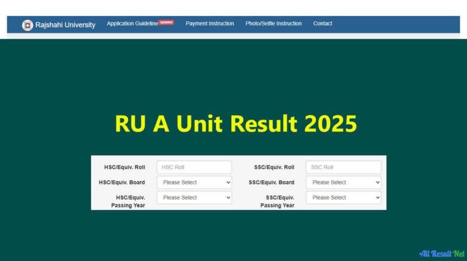Open Photo/Selfie Instruction page

274,24
